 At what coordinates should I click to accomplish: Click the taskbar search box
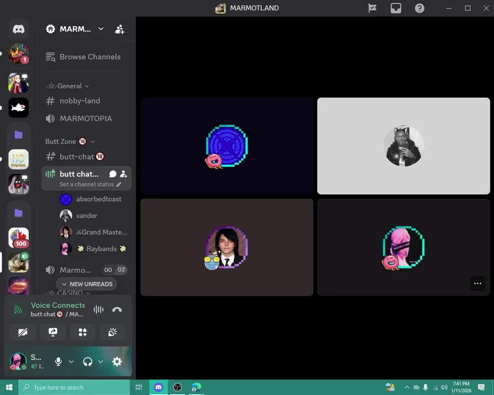(74, 387)
